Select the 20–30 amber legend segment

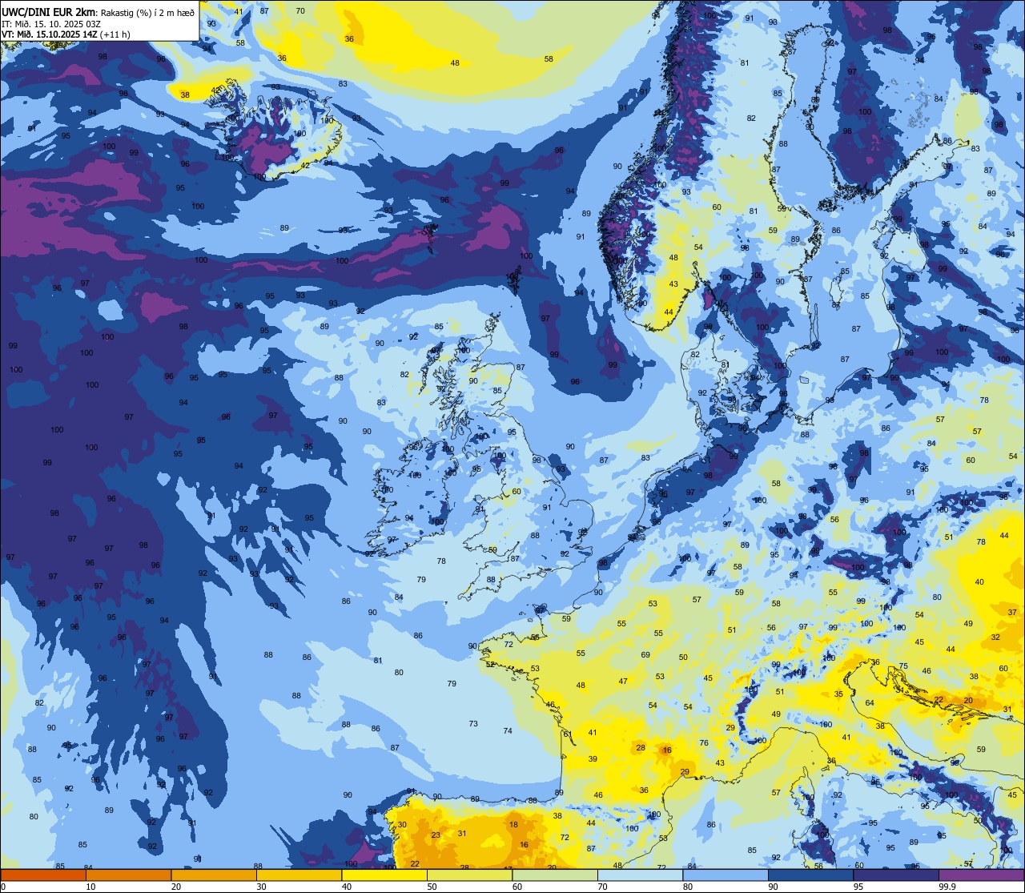(214, 875)
